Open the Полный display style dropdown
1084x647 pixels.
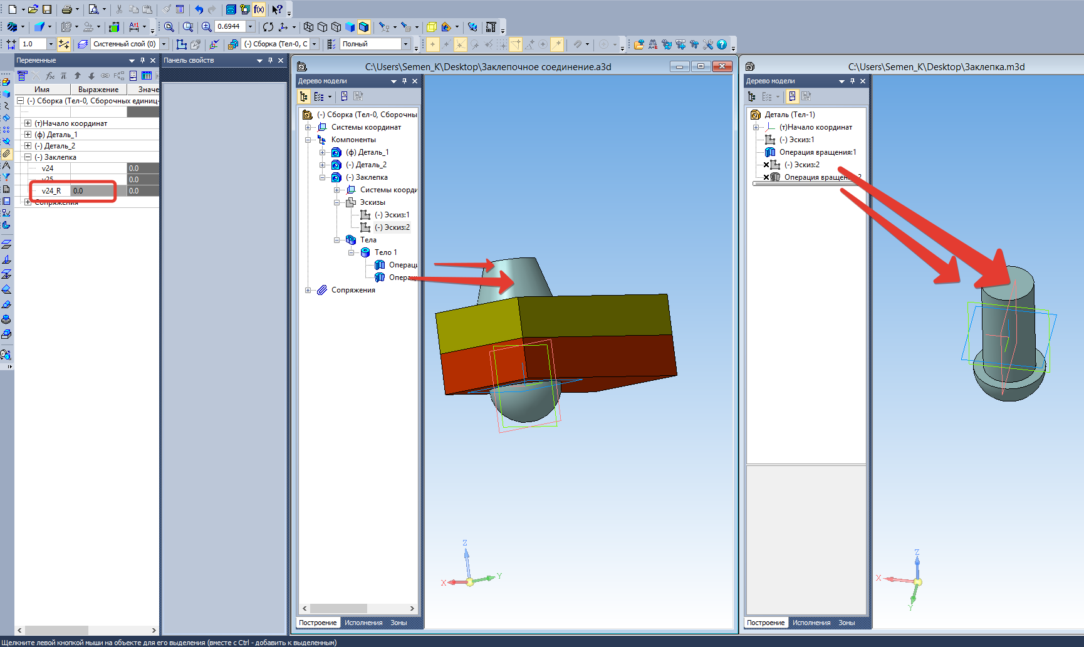click(x=406, y=44)
